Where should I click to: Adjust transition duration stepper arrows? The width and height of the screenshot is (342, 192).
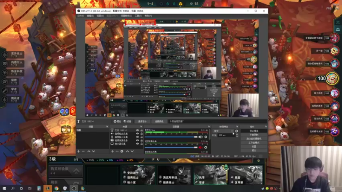(x=237, y=135)
